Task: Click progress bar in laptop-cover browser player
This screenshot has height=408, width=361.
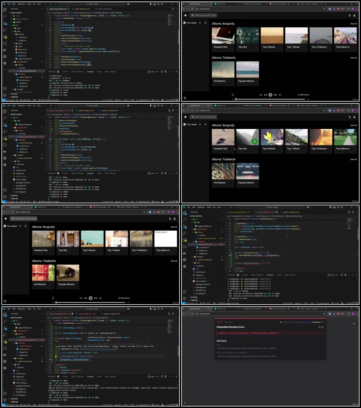Action: click(x=271, y=99)
